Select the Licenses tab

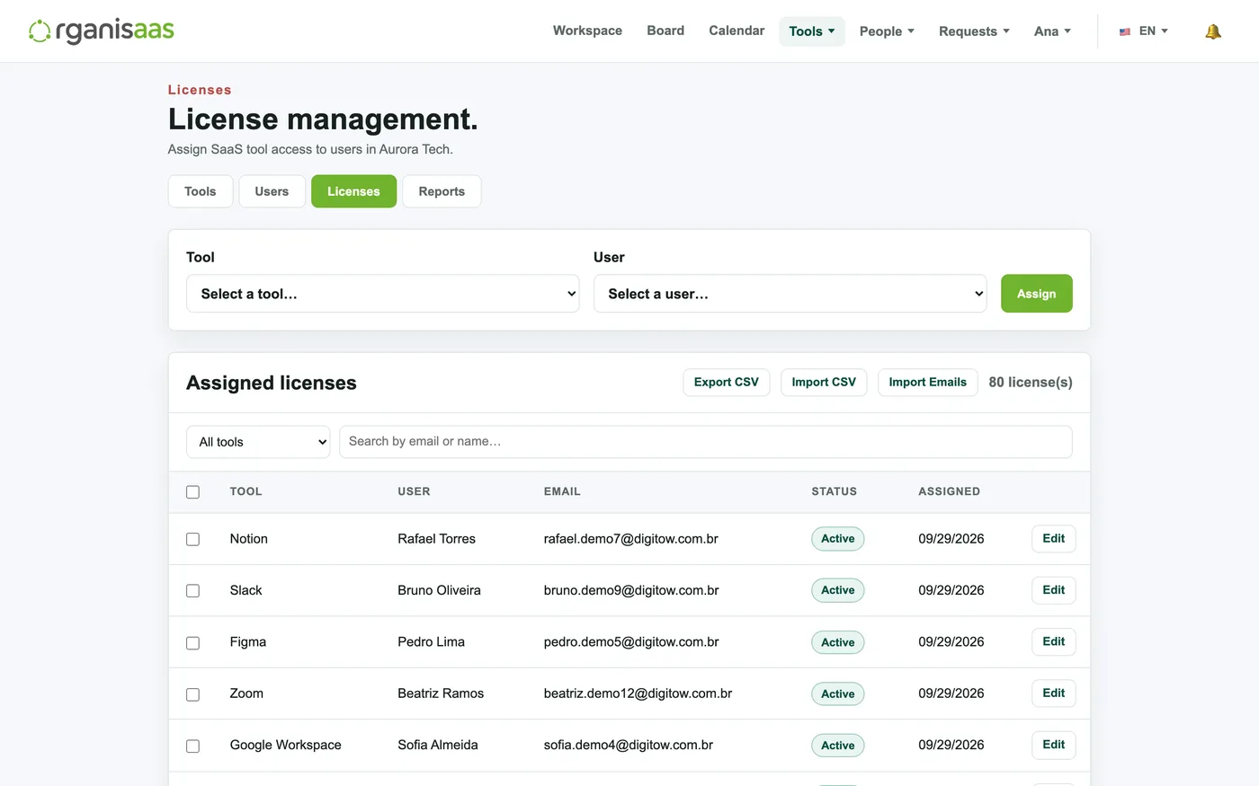[353, 191]
